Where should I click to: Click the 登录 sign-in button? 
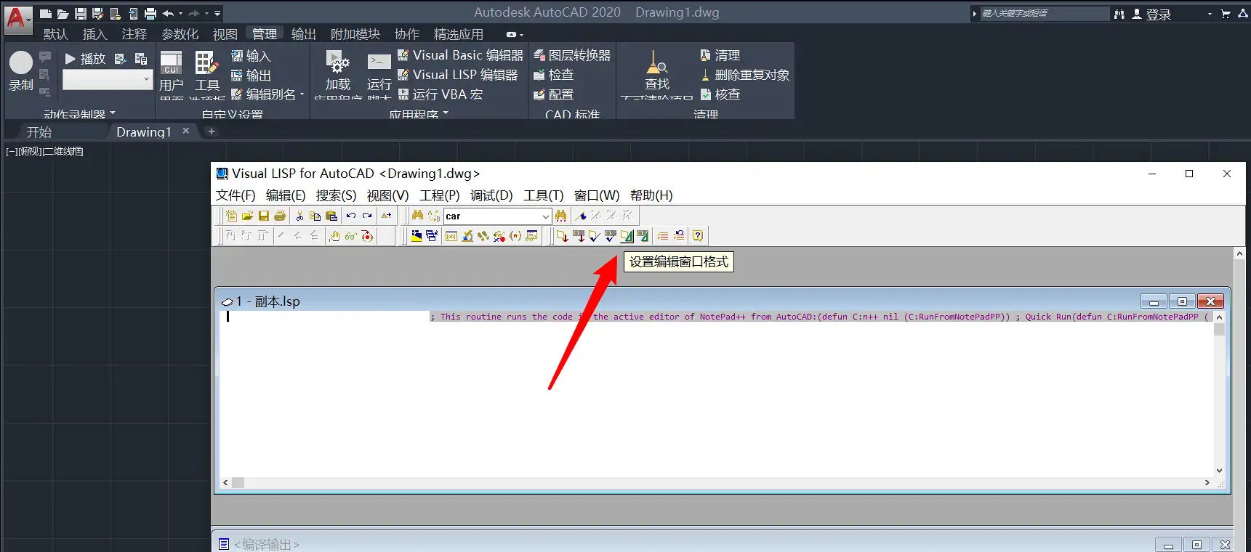[1152, 14]
